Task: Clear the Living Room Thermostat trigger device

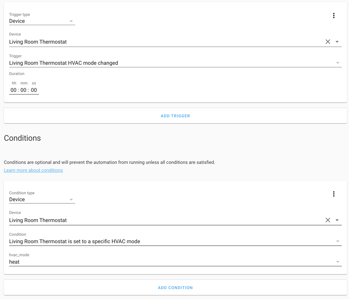Action: [328, 41]
